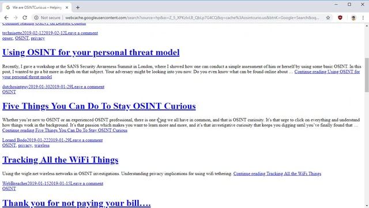Image resolution: width=369 pixels, height=208 pixels.
Task: Click the browser forward arrow
Action: 16,18
